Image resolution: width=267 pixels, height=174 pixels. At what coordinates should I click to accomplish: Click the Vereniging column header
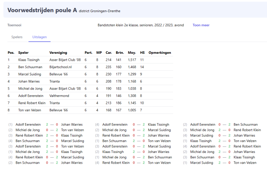(x=58, y=52)
